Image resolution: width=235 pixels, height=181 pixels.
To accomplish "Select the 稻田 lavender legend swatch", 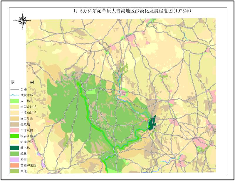I will [x=15, y=160].
